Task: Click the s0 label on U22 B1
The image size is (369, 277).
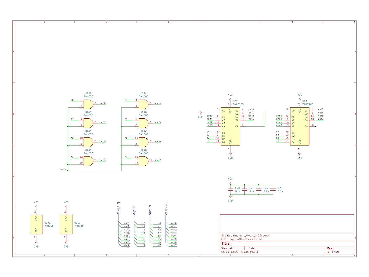Action: point(208,132)
